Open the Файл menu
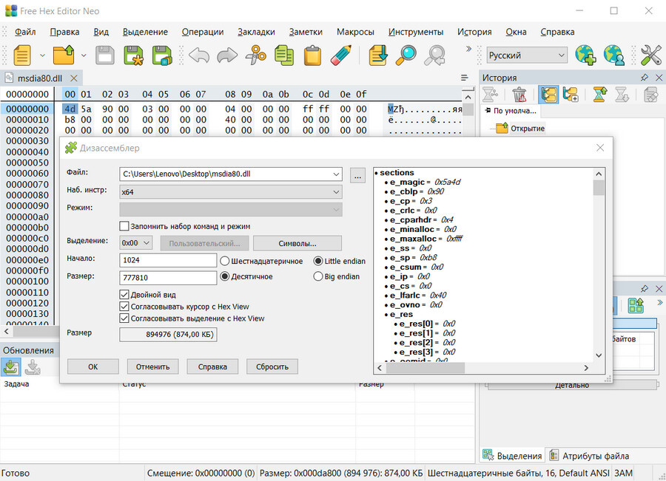The image size is (666, 481). pyautogui.click(x=25, y=32)
